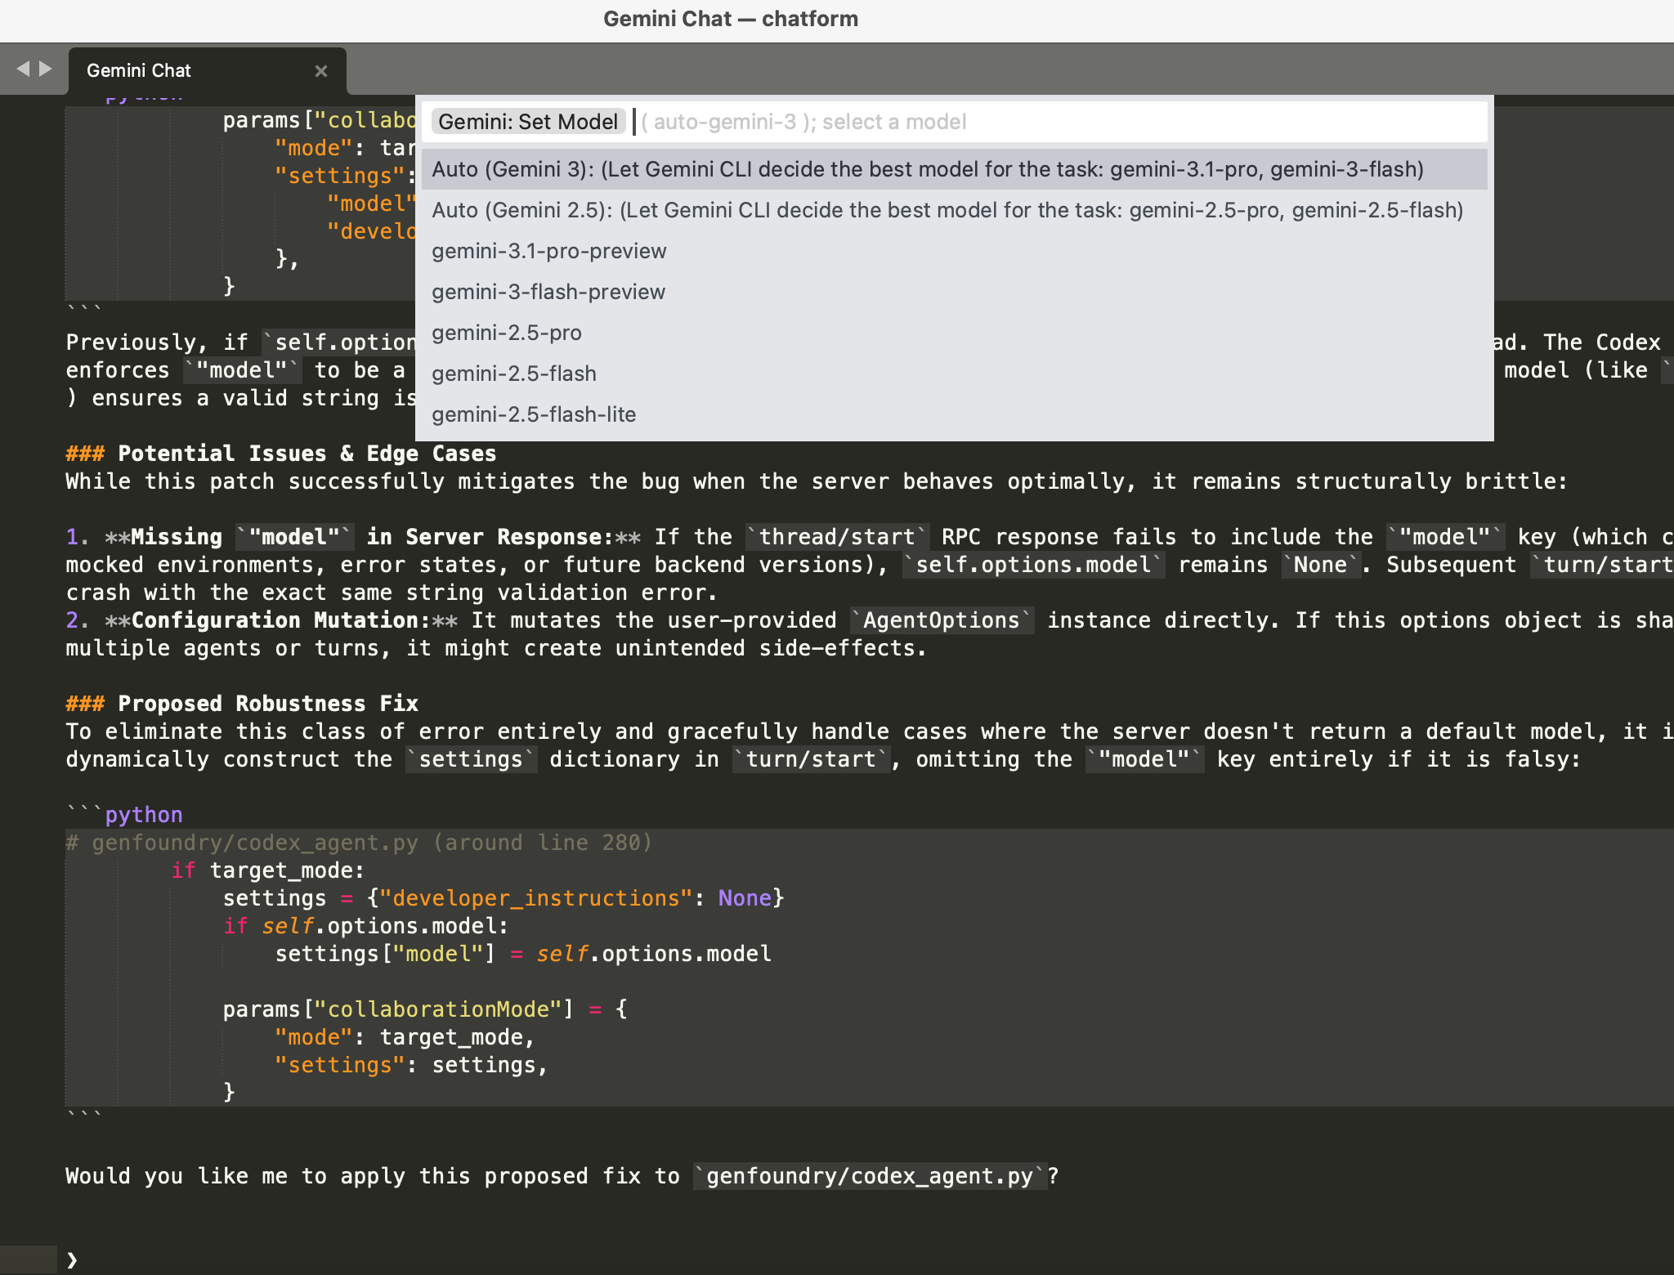Image resolution: width=1674 pixels, height=1275 pixels.
Task: Go to previous tab with left arrow
Action: click(23, 69)
